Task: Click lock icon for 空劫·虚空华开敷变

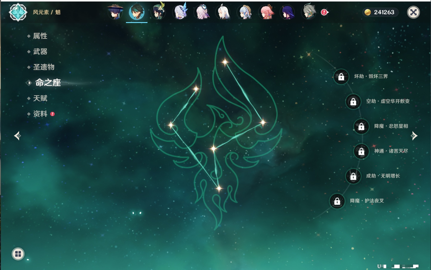Action: tap(353, 101)
